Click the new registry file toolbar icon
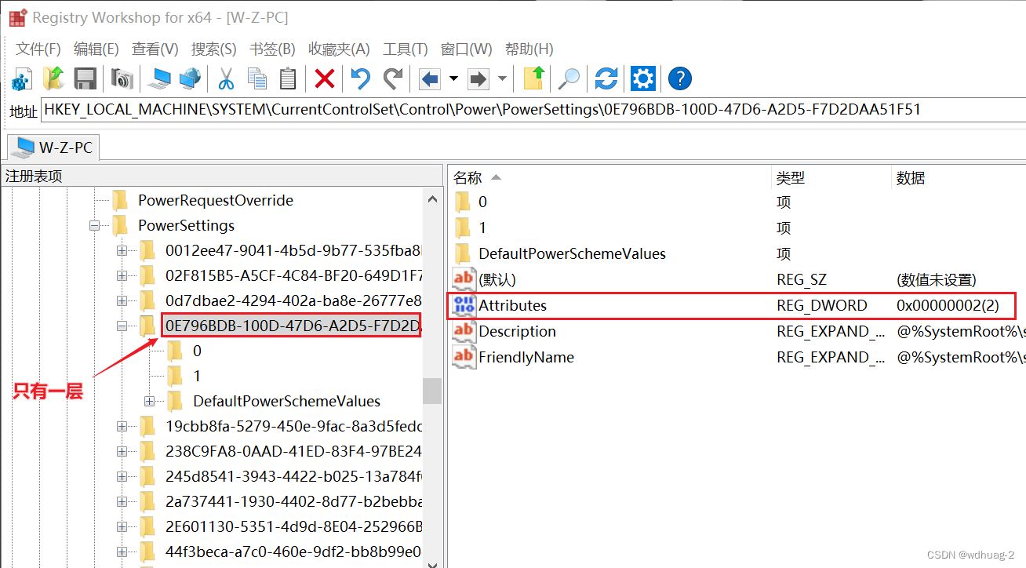 click(x=21, y=78)
